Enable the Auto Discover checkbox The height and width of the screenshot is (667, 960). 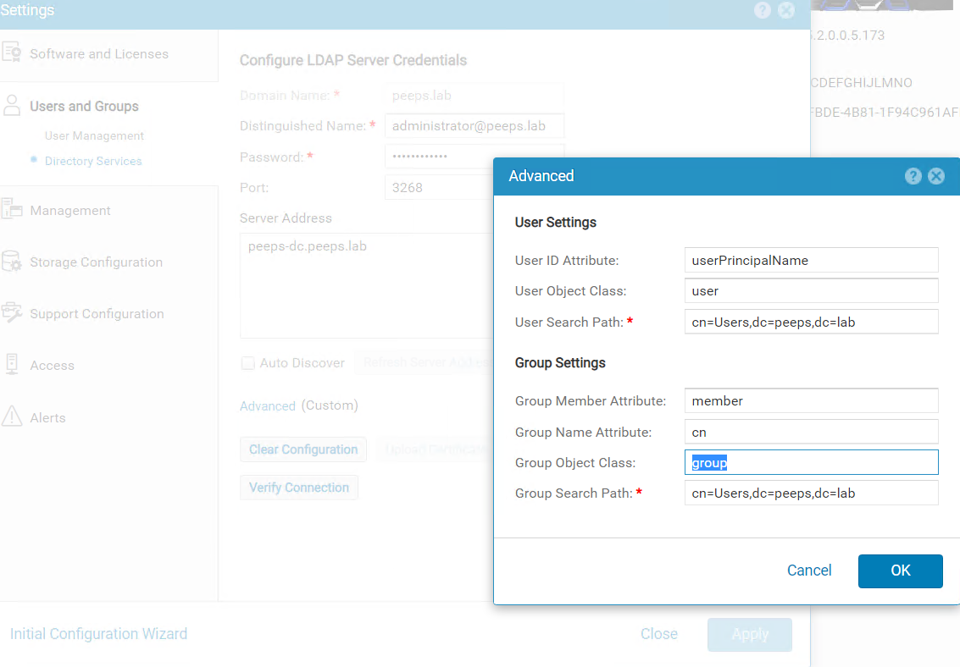247,362
